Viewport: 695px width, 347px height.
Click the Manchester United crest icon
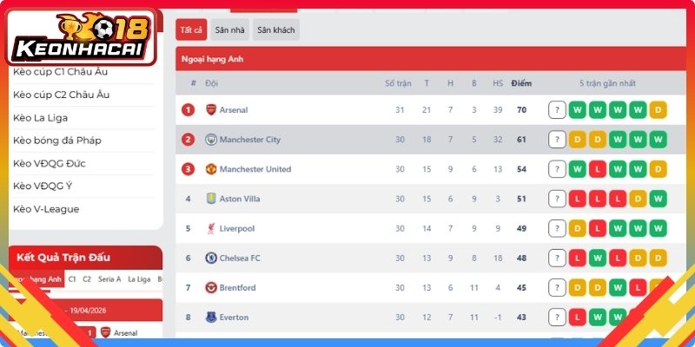pos(211,169)
